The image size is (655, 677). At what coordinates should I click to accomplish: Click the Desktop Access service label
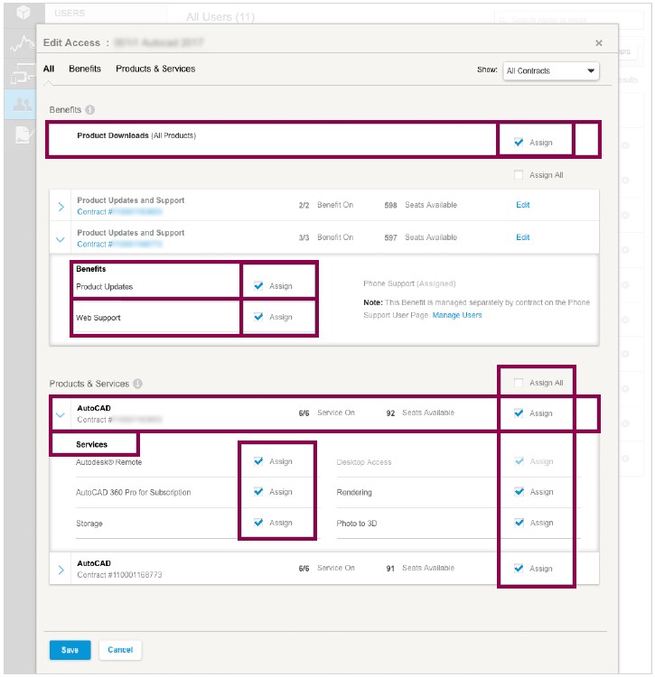coord(364,462)
